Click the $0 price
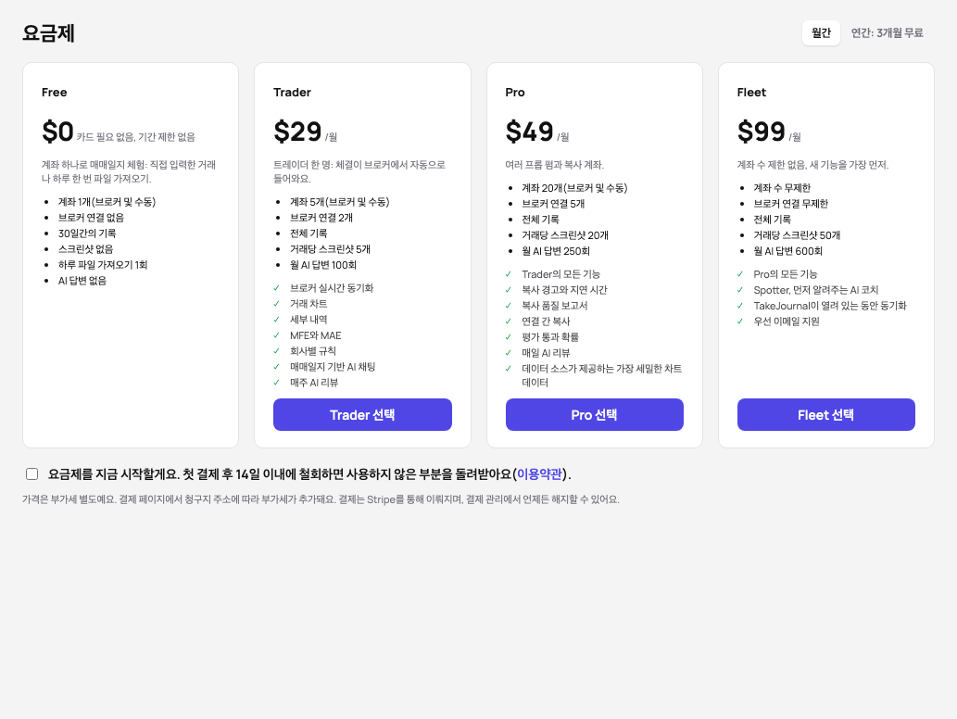Image resolution: width=957 pixels, height=719 pixels. point(57,132)
